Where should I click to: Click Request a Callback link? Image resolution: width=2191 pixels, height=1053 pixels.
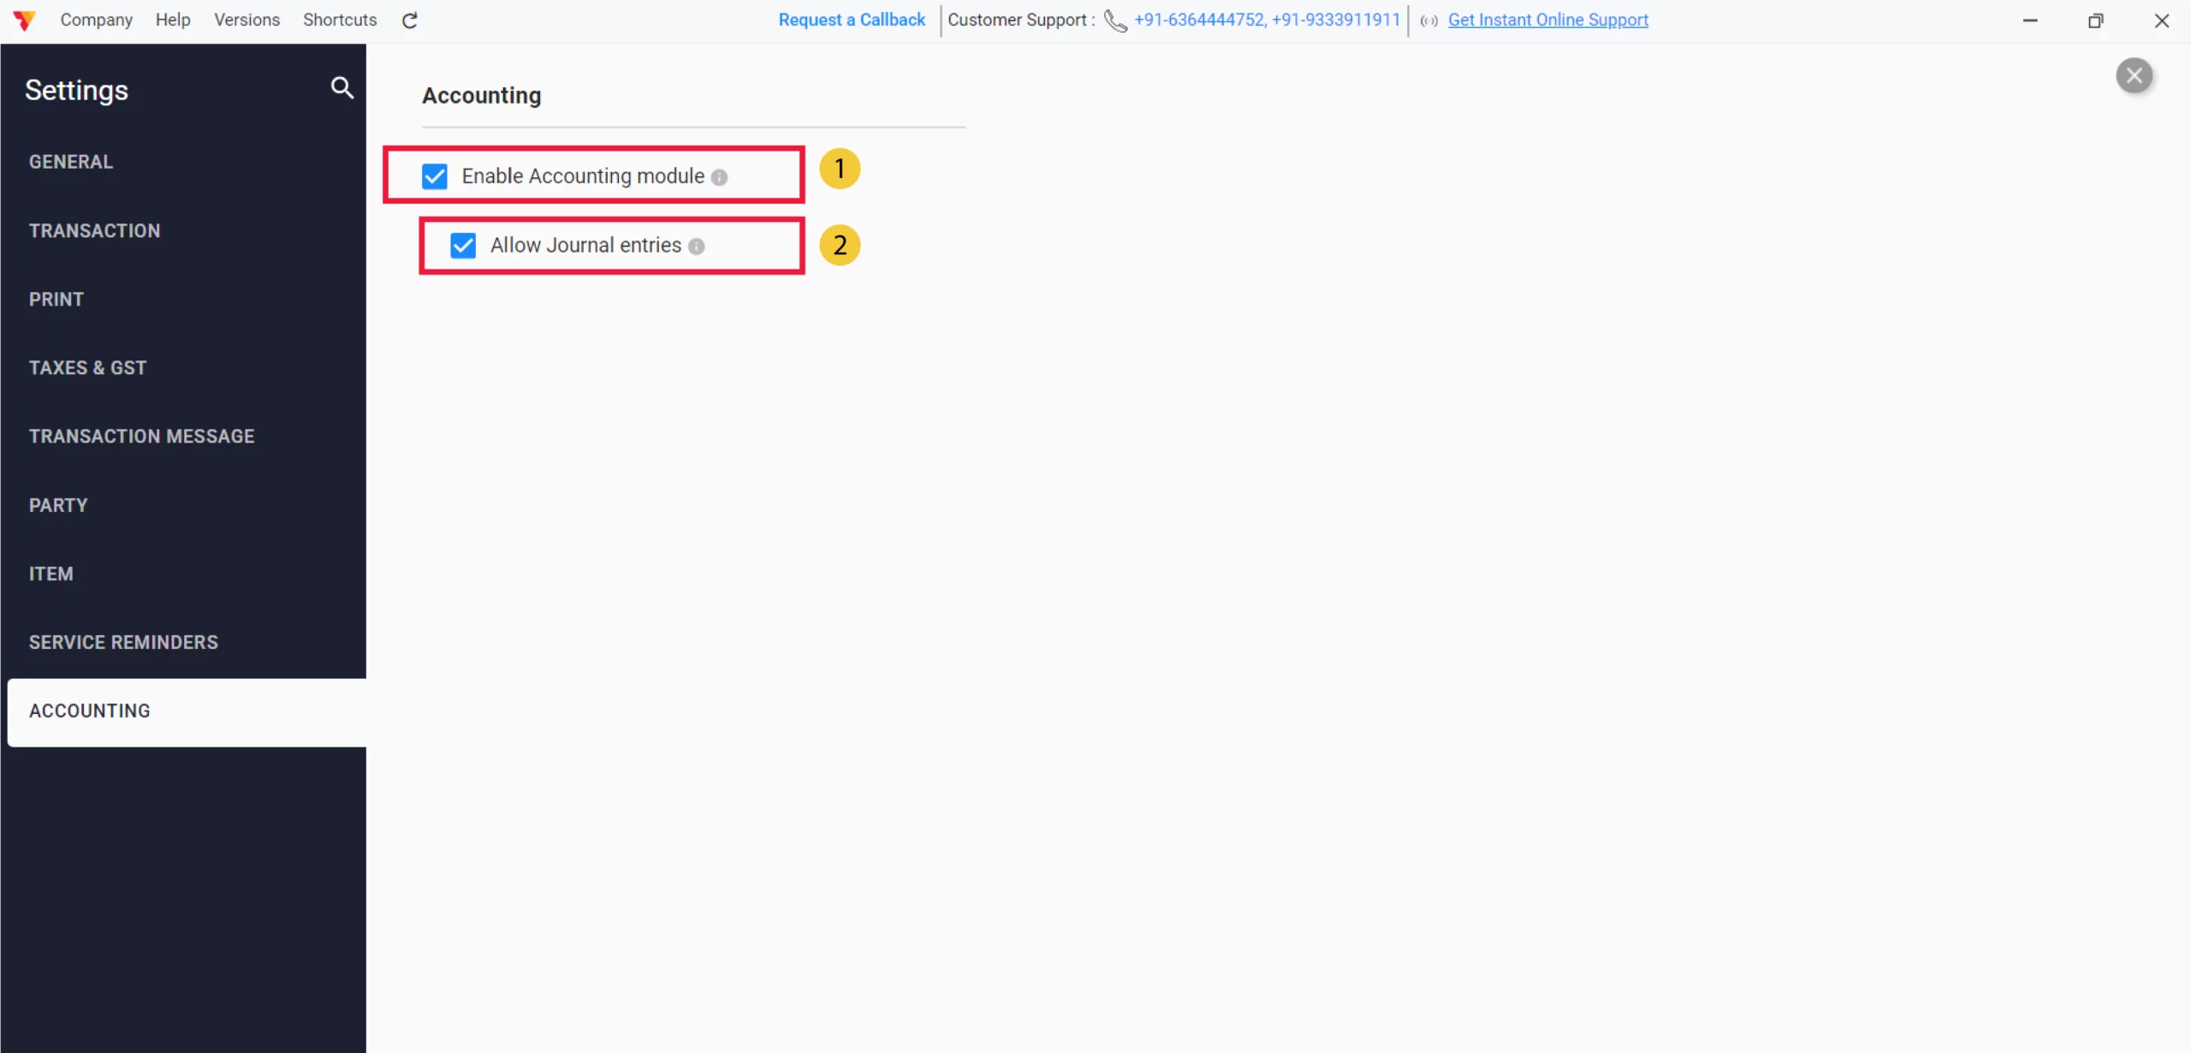tap(852, 20)
